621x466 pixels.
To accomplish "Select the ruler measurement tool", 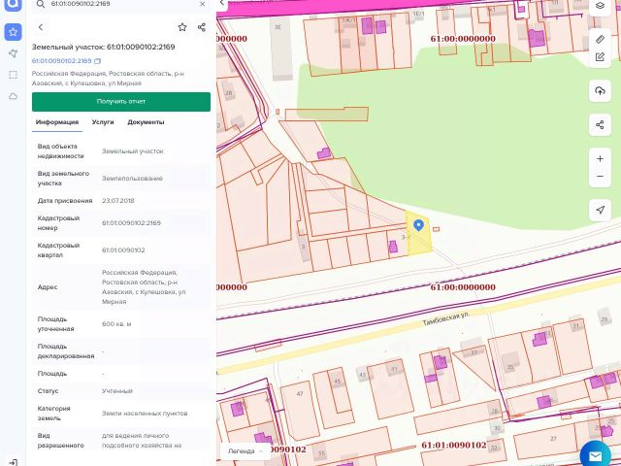I will click(600, 40).
